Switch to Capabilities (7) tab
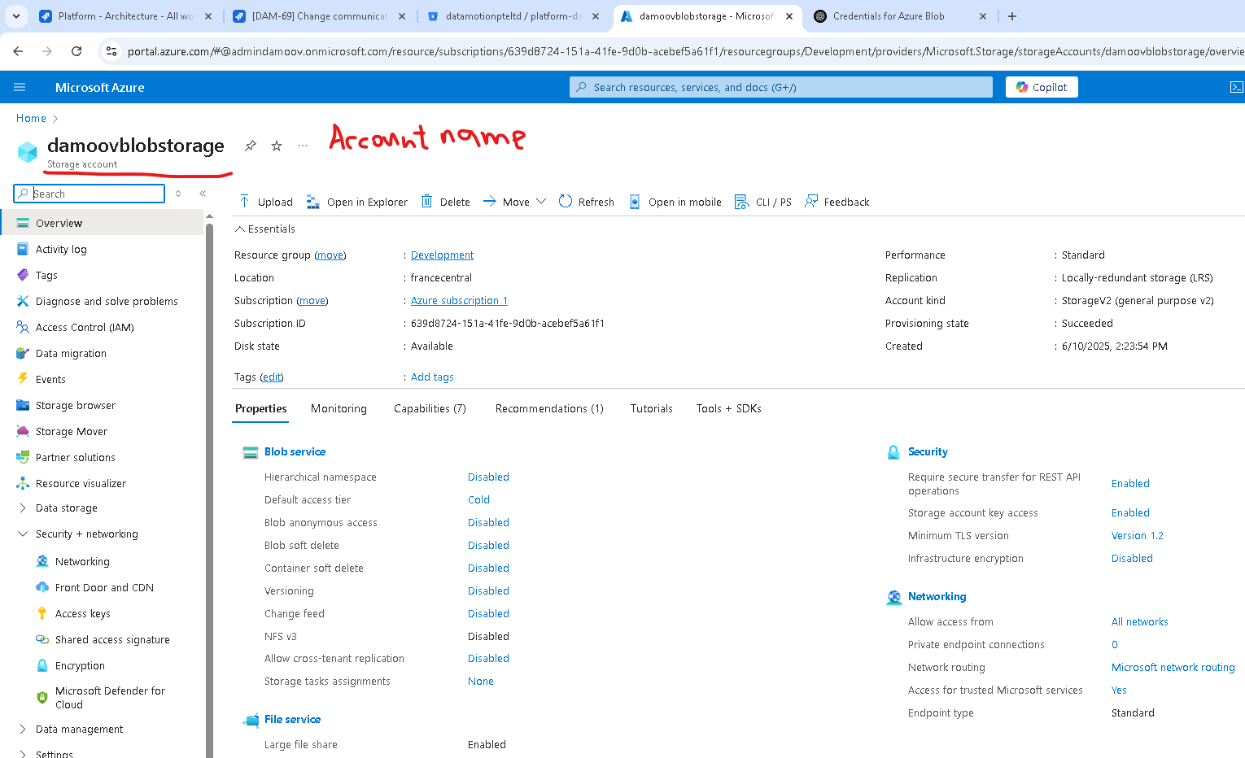 (x=430, y=408)
